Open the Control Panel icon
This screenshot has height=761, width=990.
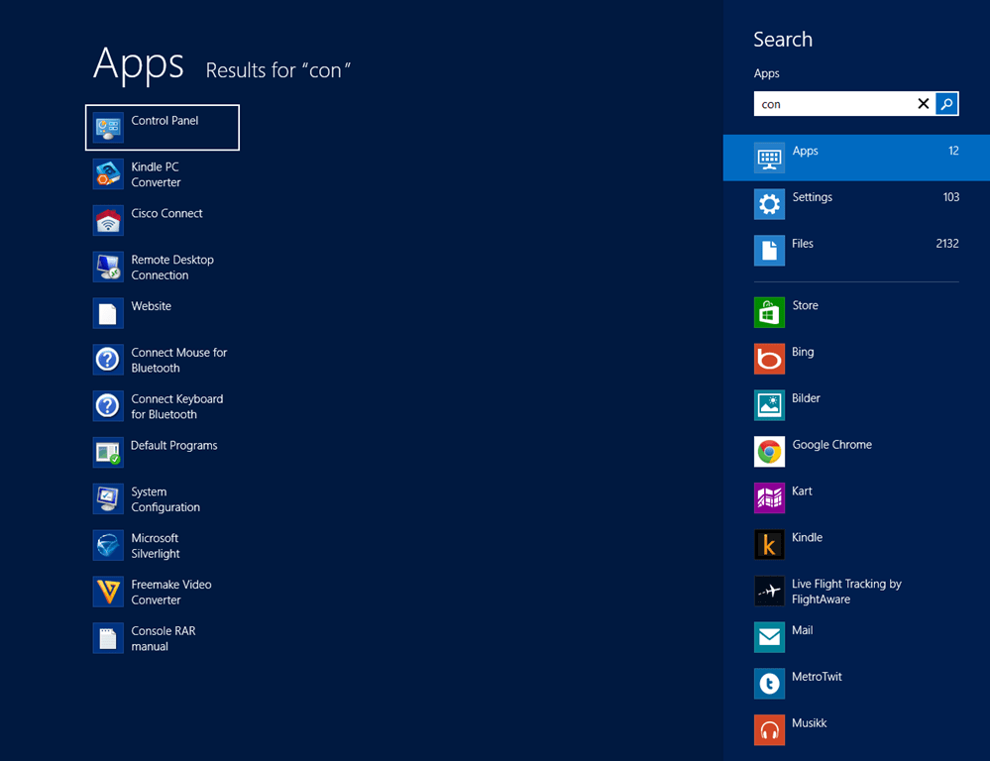point(108,128)
